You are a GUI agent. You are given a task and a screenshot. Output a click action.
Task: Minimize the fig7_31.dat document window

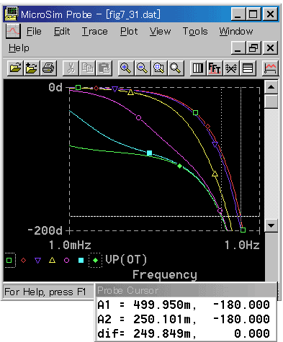(238, 48)
